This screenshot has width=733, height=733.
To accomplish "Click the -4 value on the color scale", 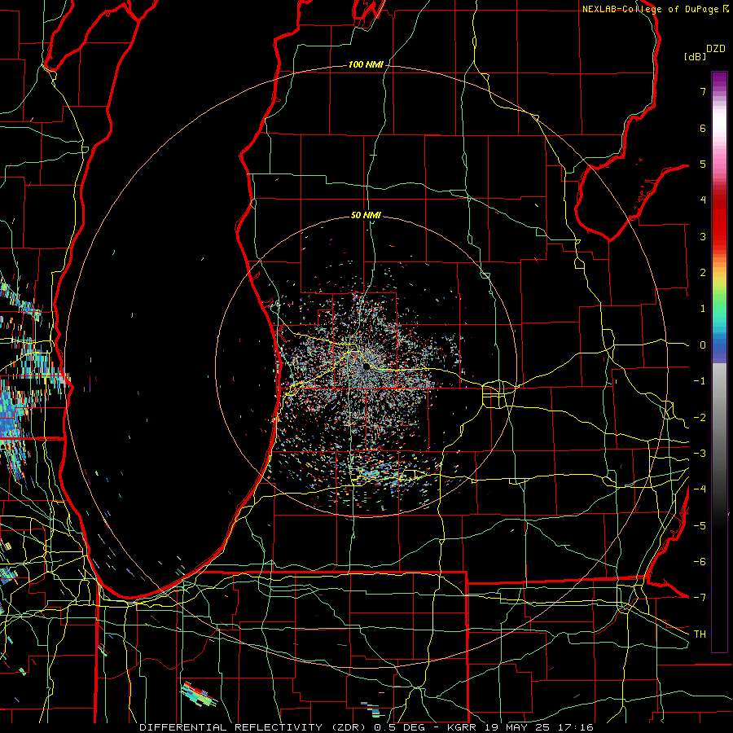I will coord(700,489).
